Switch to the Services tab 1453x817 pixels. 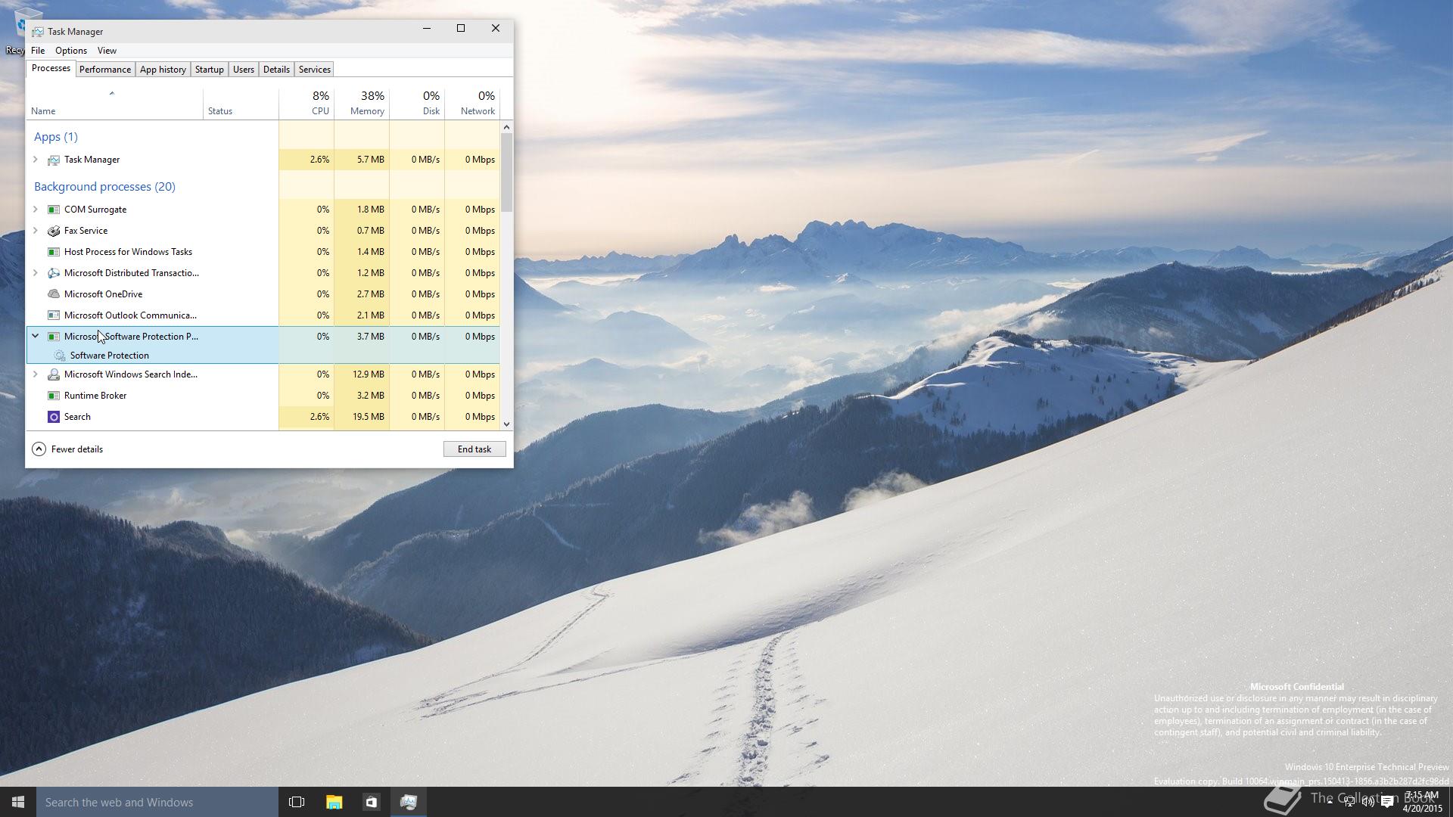[x=315, y=70]
